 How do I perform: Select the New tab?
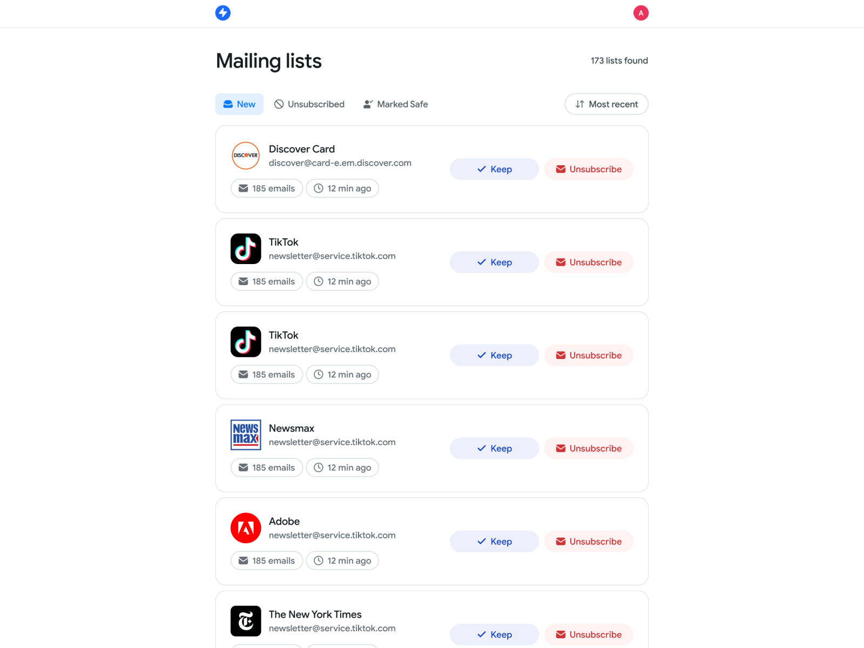pos(239,104)
